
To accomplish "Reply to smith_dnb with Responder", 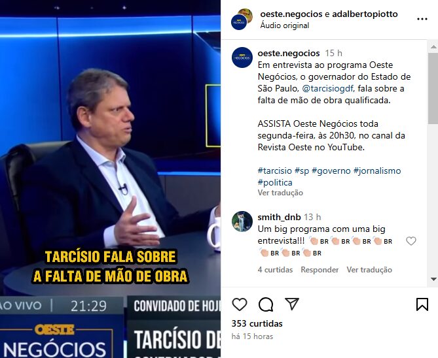I will coord(319,270).
